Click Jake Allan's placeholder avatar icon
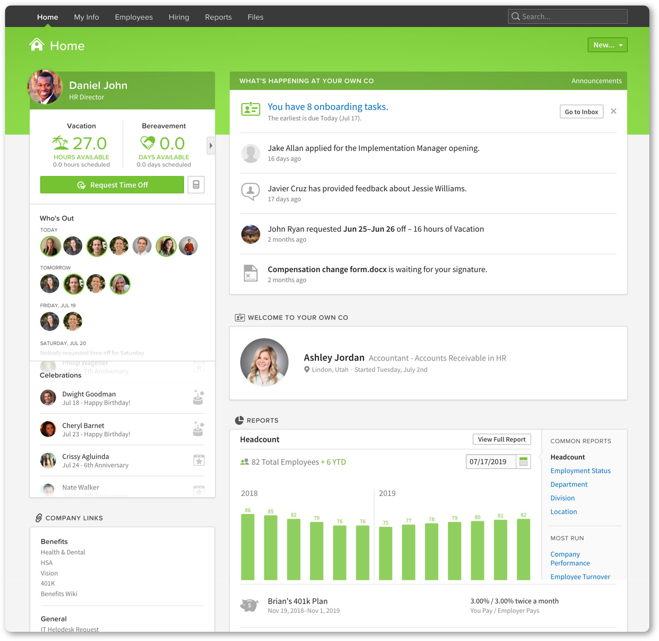The height and width of the screenshot is (641, 659). 251,153
